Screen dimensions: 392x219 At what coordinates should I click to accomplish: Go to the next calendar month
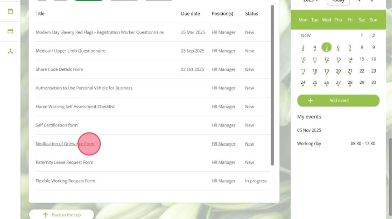click(x=372, y=1)
